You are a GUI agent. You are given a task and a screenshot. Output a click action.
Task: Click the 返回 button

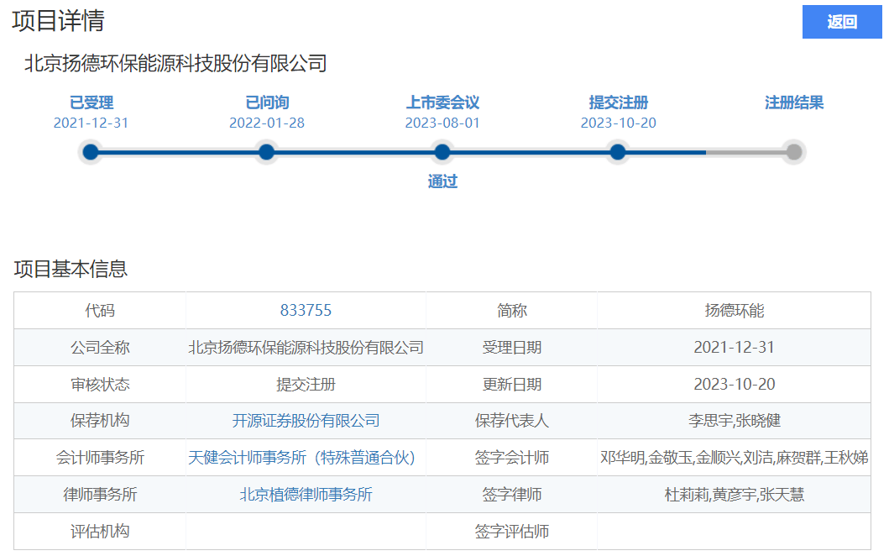841,22
